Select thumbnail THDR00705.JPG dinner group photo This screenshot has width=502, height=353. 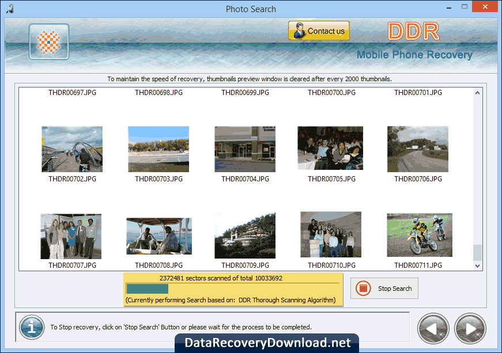point(330,148)
